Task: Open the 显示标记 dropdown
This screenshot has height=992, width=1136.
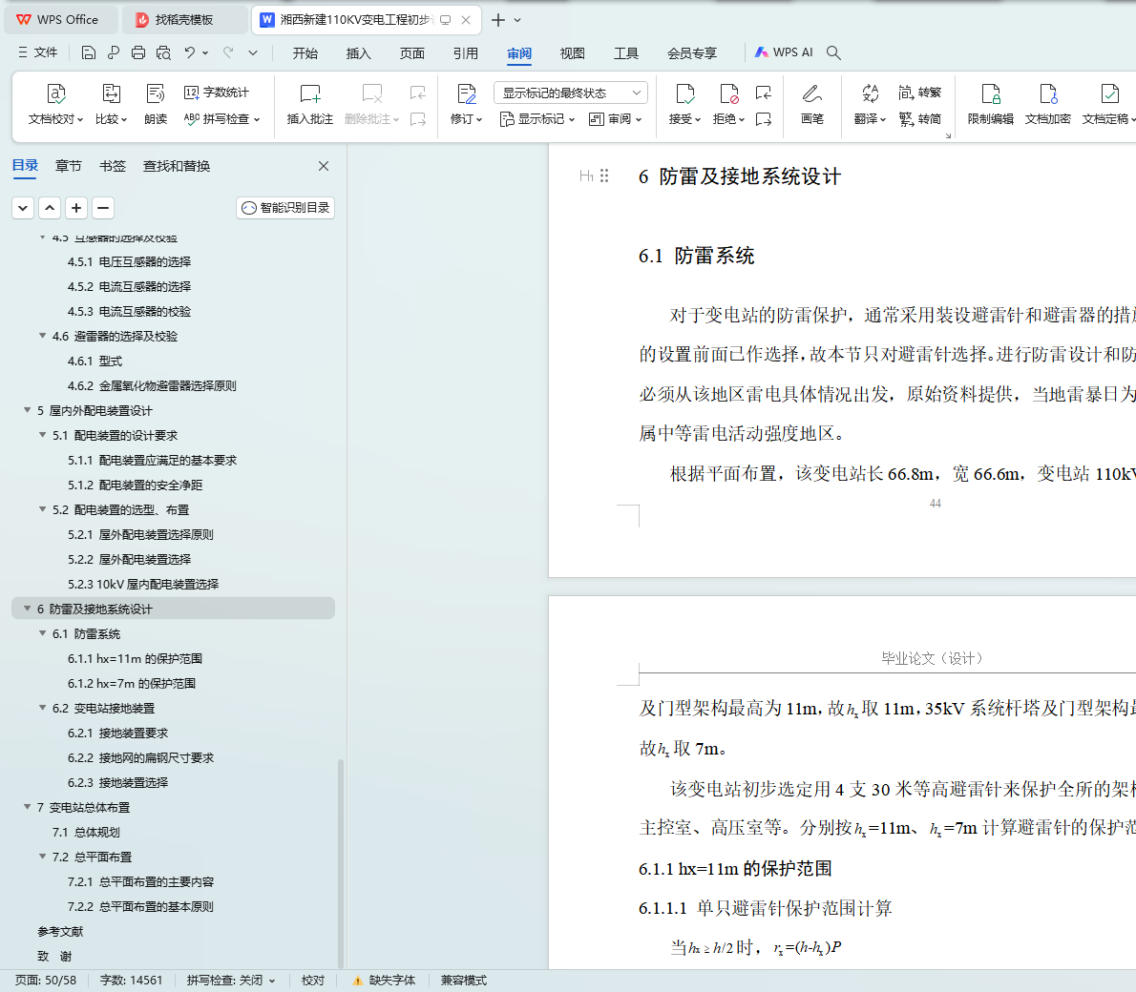Action: (x=536, y=118)
